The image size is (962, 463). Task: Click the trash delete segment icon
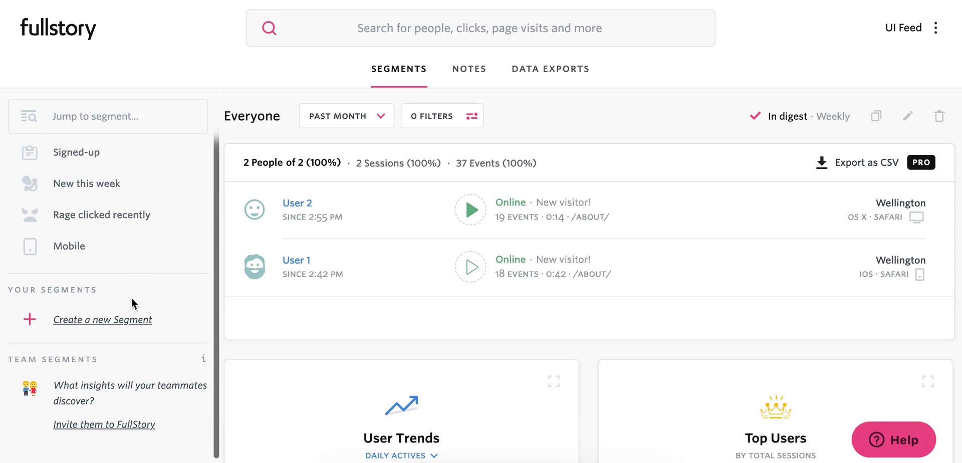[939, 116]
